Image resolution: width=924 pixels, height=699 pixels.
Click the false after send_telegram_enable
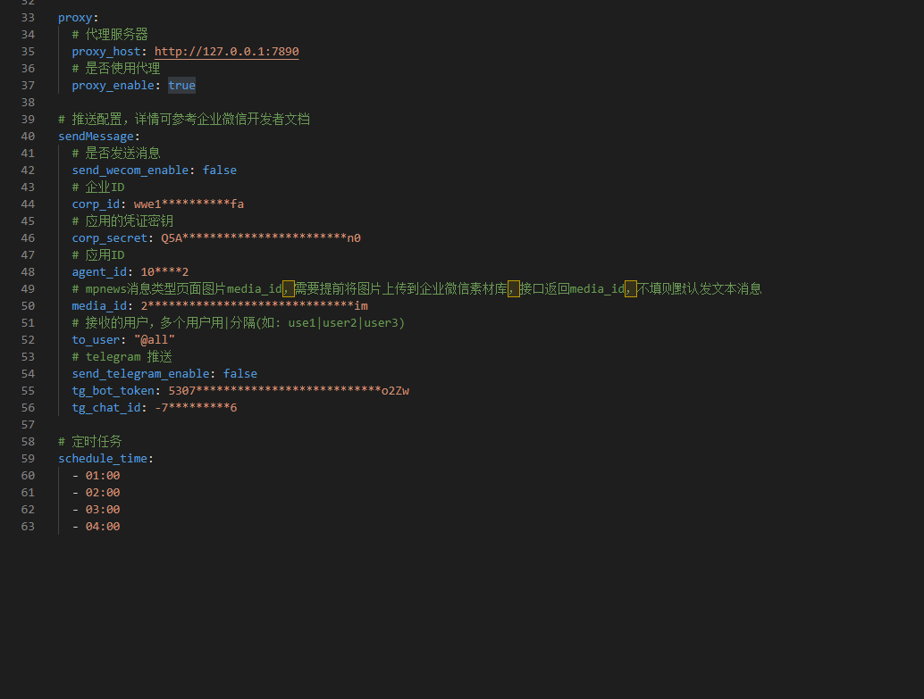(239, 373)
